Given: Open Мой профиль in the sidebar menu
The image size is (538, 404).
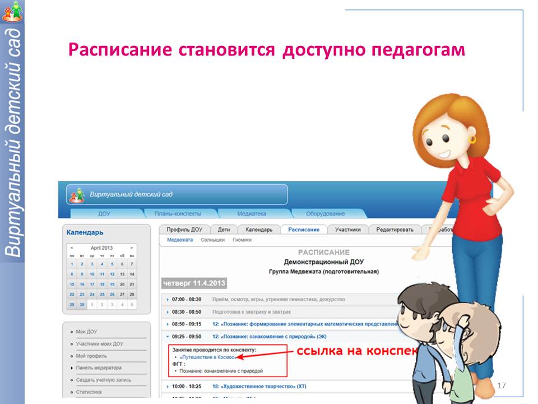Looking at the screenshot, I should [91, 356].
